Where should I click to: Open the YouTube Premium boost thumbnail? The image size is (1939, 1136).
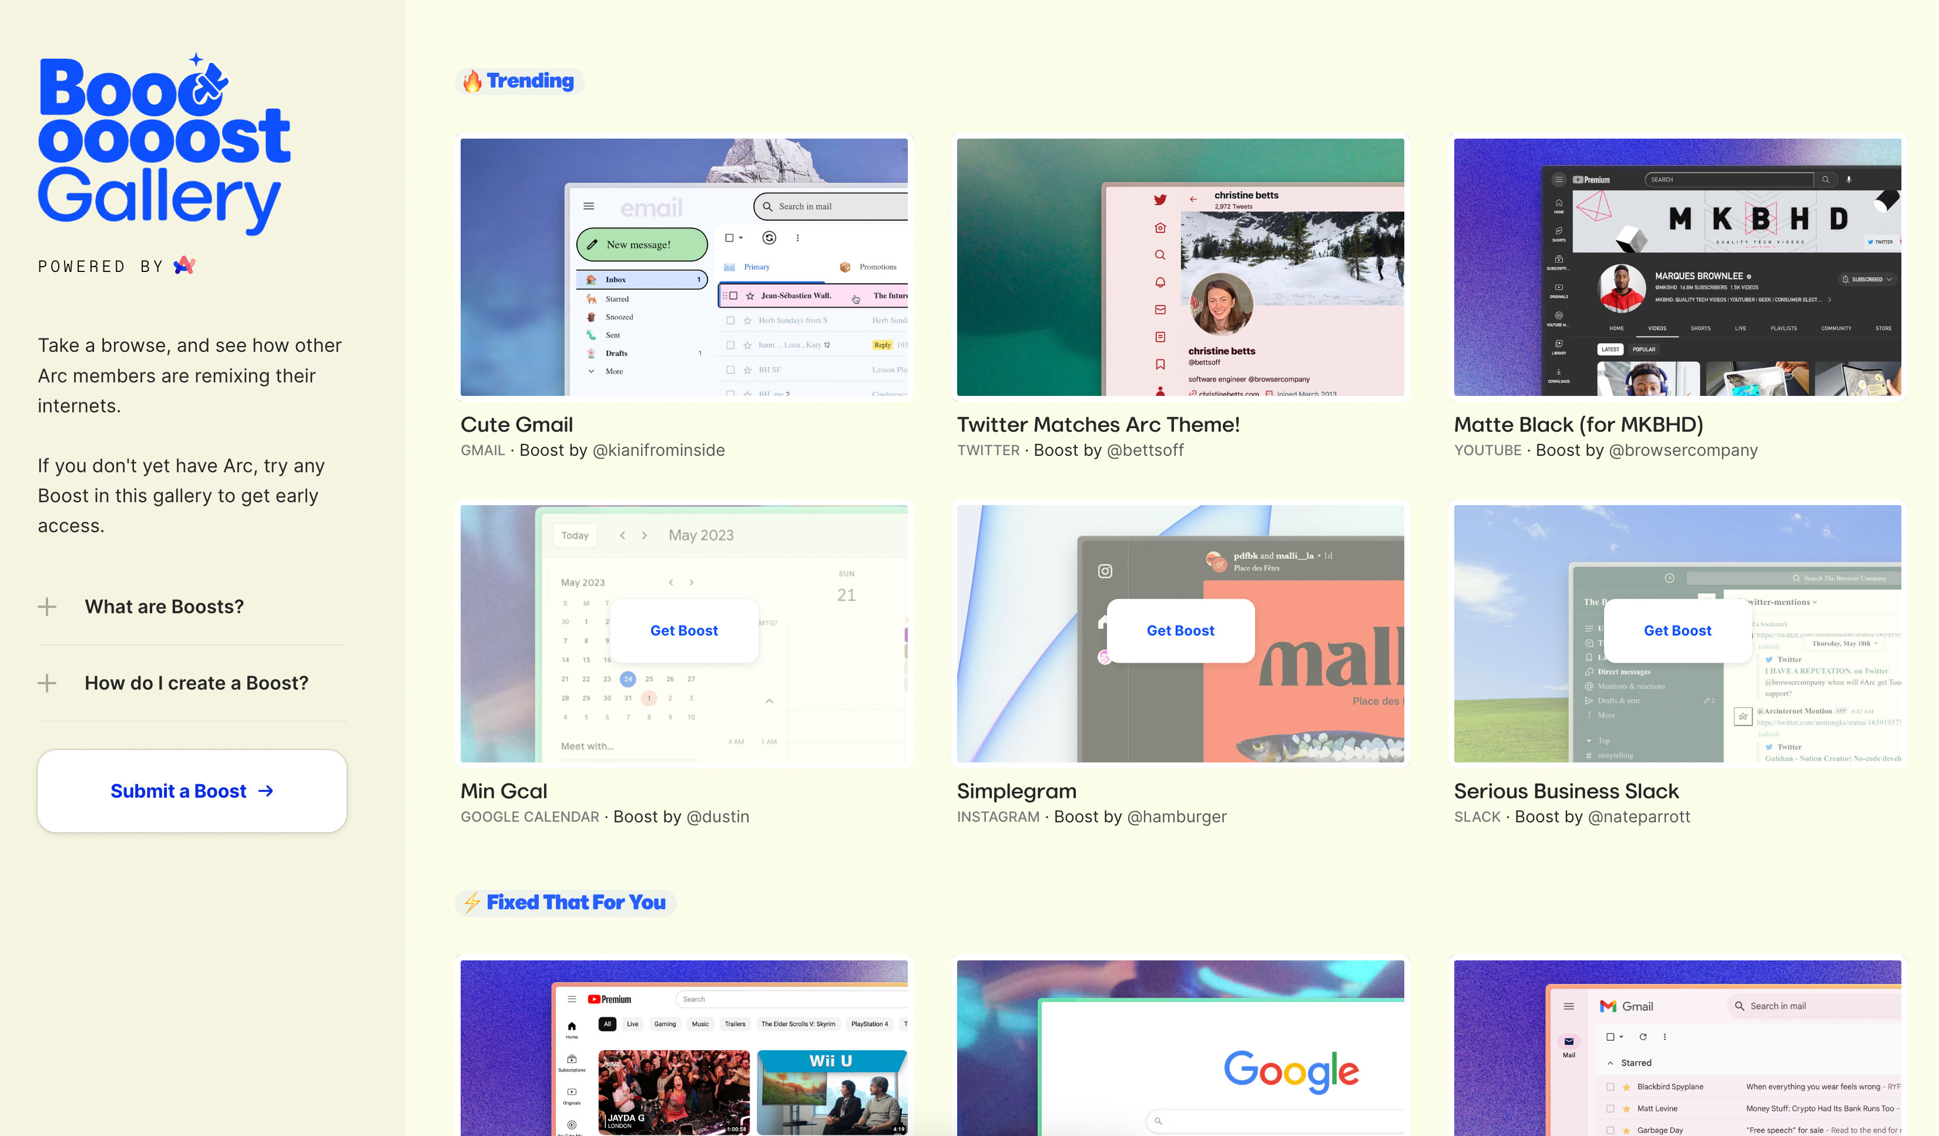click(x=684, y=1047)
